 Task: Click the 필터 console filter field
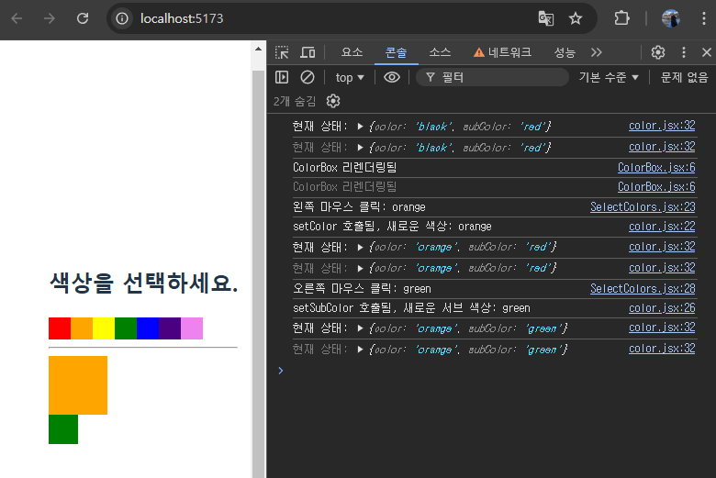coord(492,77)
